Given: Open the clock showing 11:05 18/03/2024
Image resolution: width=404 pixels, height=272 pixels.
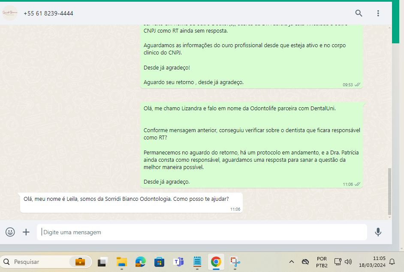Looking at the screenshot, I should tap(372, 262).
